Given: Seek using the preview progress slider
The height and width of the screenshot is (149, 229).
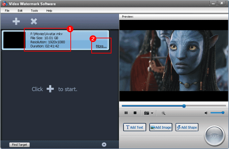Looking at the screenshot, I should (x=174, y=106).
